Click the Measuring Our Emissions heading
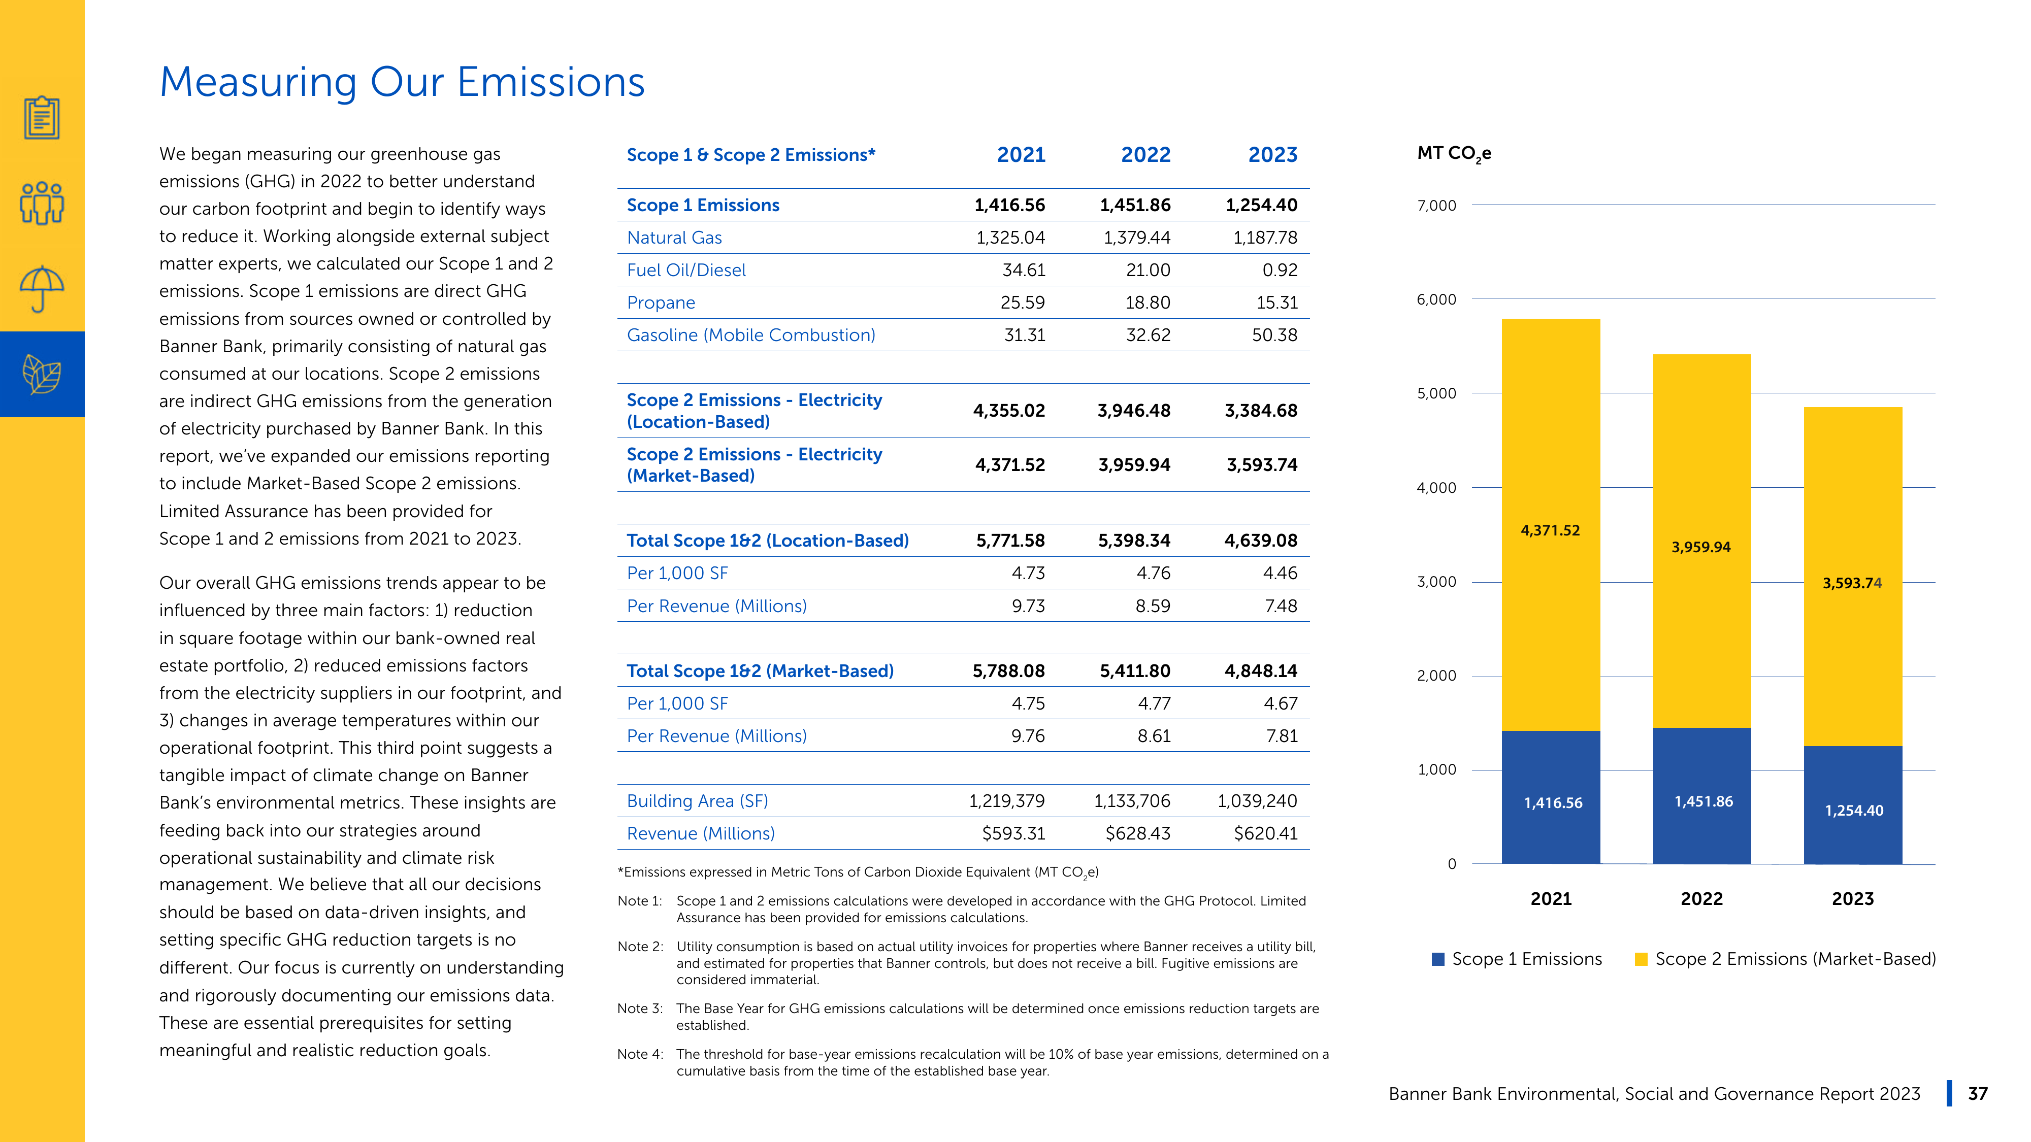The height and width of the screenshot is (1142, 2031). (402, 82)
